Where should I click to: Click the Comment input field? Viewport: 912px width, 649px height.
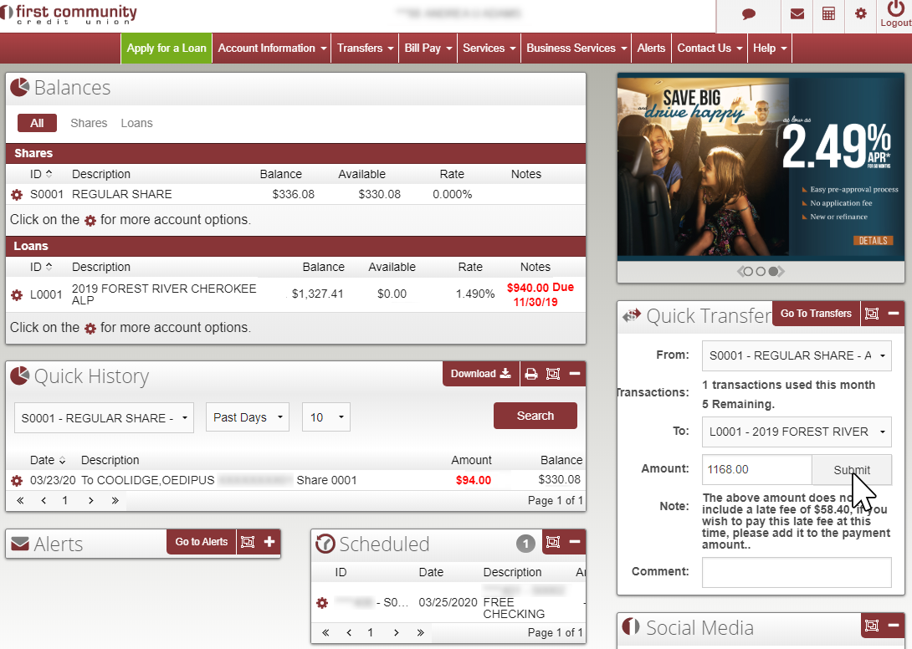(797, 572)
